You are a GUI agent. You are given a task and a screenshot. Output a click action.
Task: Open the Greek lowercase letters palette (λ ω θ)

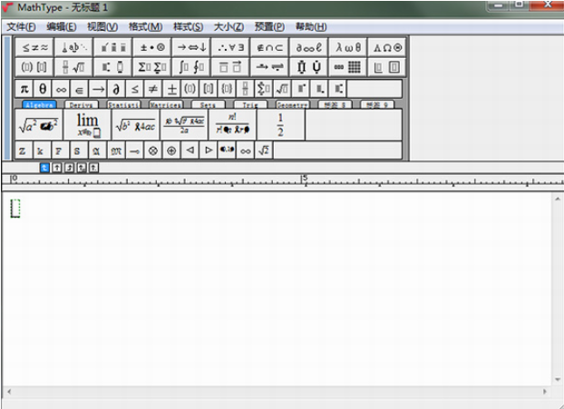347,47
